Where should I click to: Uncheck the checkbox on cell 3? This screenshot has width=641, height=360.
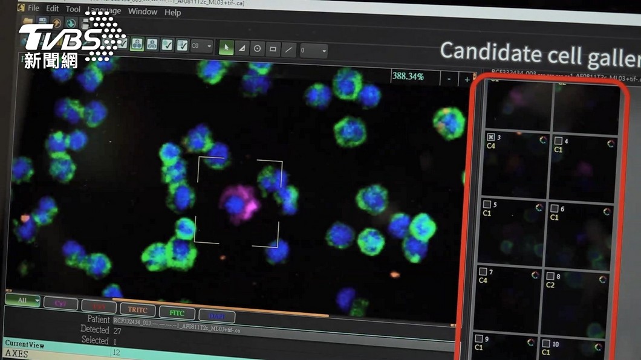point(491,137)
